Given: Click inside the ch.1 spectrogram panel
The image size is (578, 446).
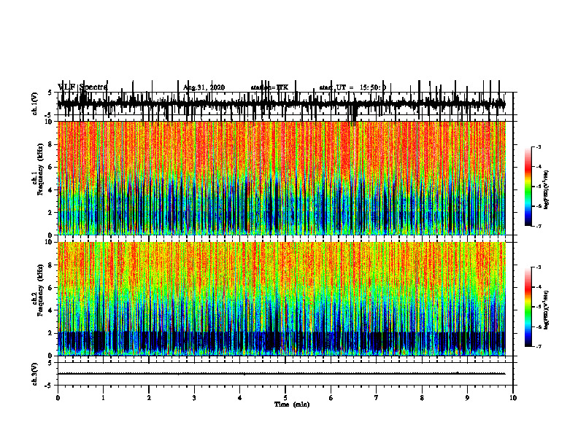Looking at the screenshot, I should click(x=282, y=178).
